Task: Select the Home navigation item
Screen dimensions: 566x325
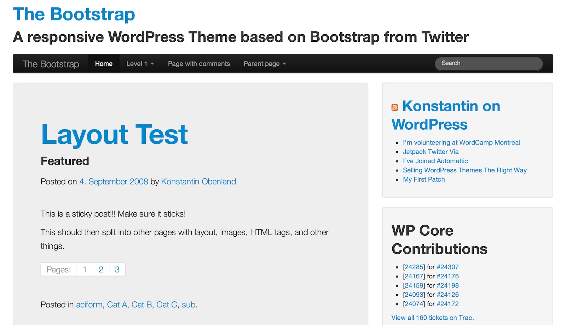Action: click(104, 64)
